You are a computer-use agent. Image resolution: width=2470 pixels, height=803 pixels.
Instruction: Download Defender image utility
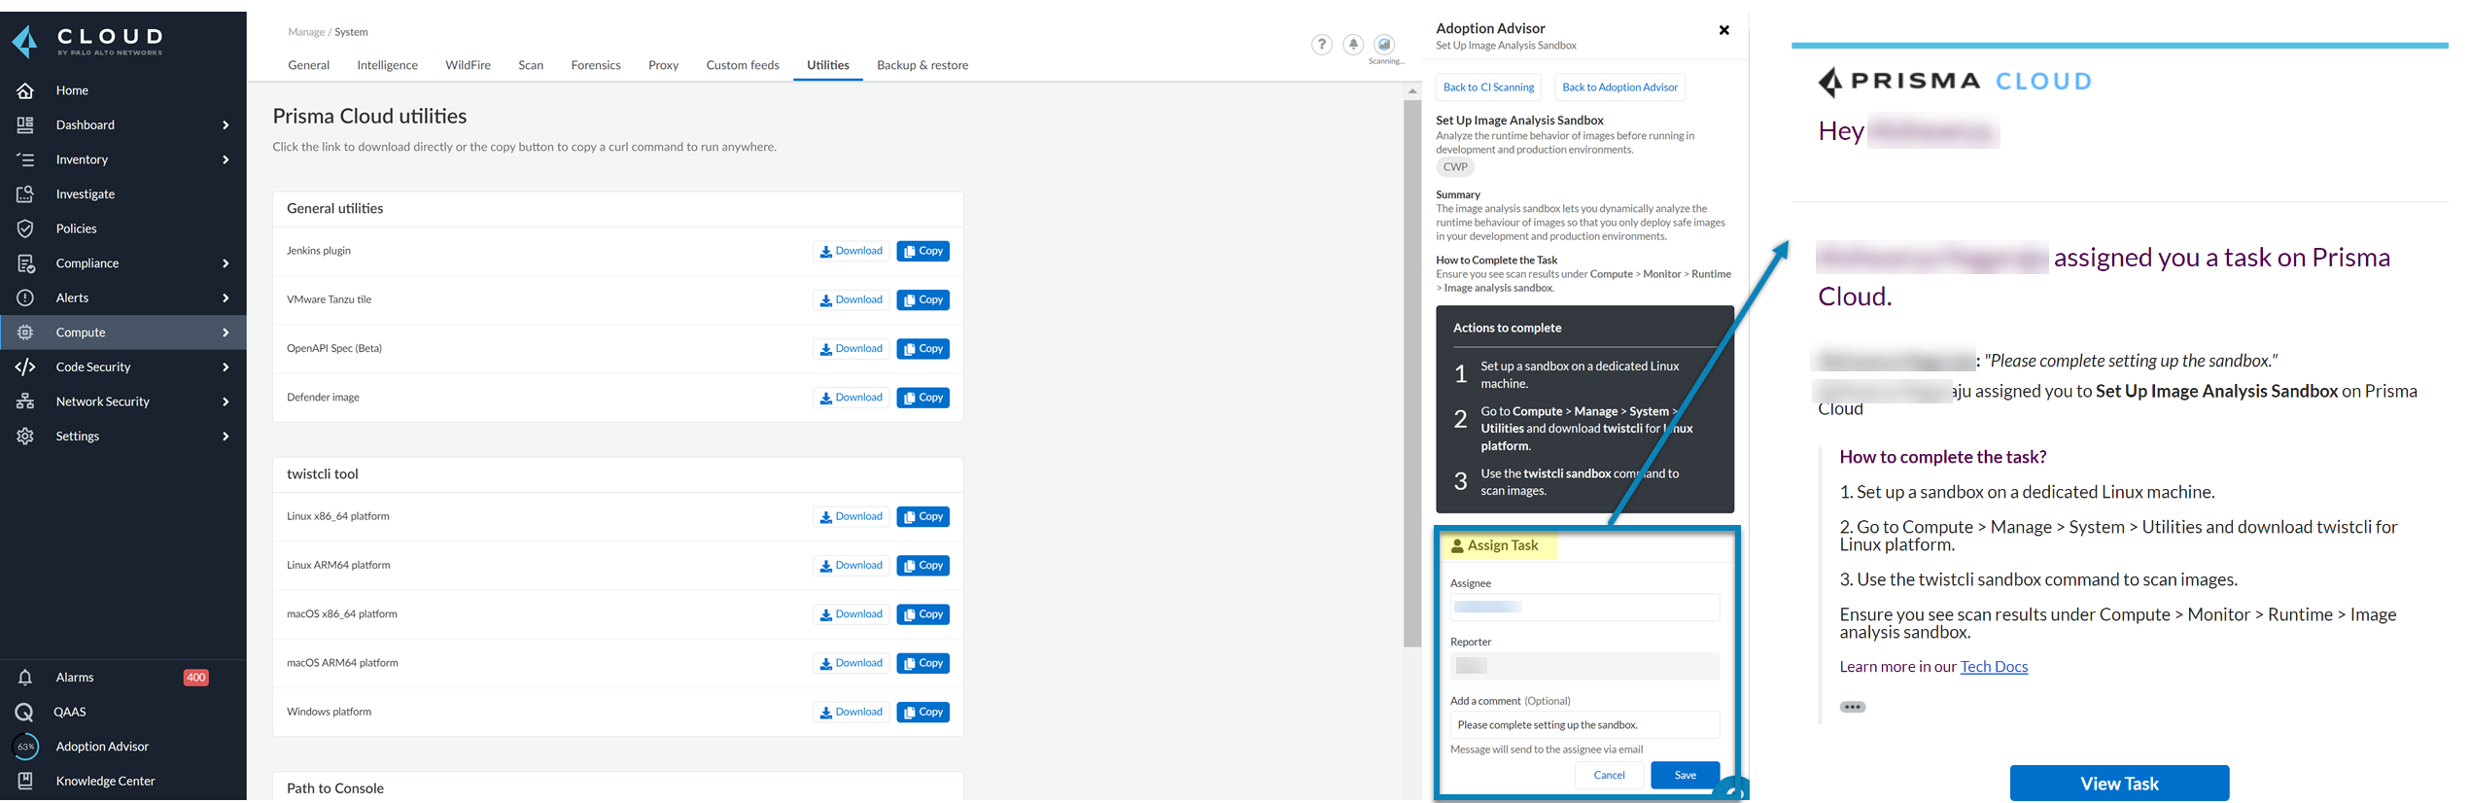pos(851,399)
